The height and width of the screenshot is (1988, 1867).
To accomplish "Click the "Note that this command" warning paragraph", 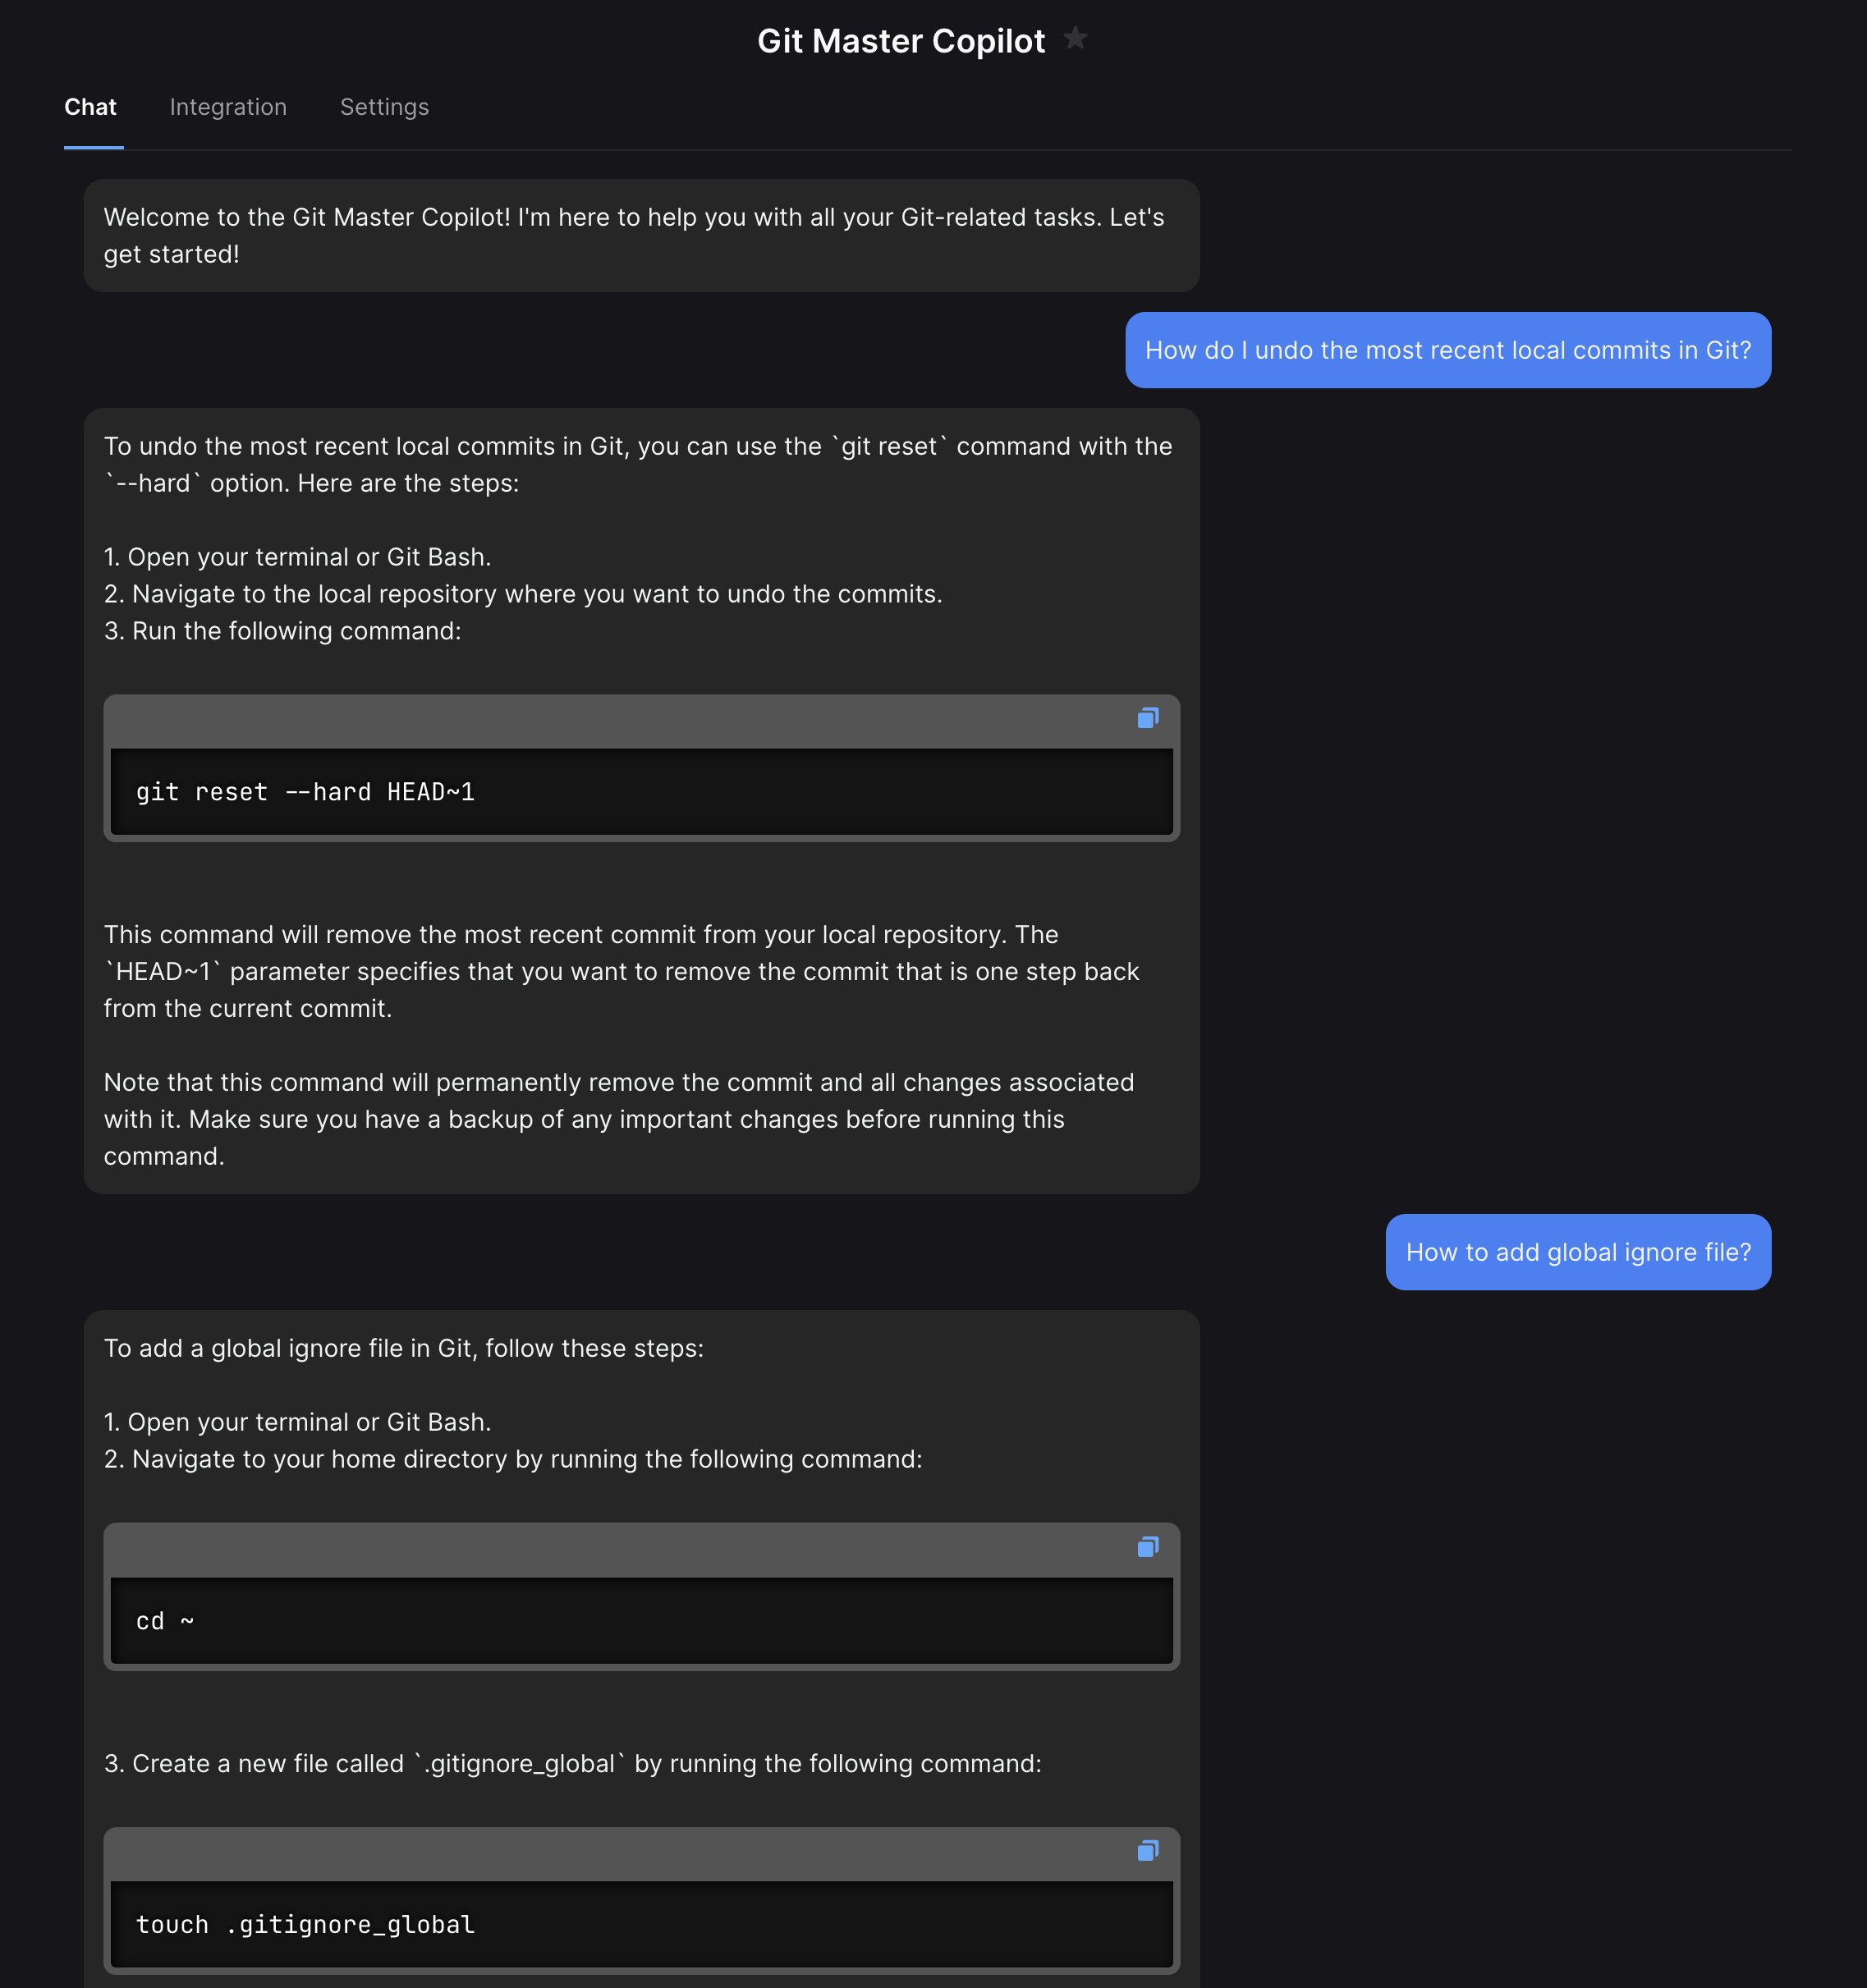I will (618, 1119).
